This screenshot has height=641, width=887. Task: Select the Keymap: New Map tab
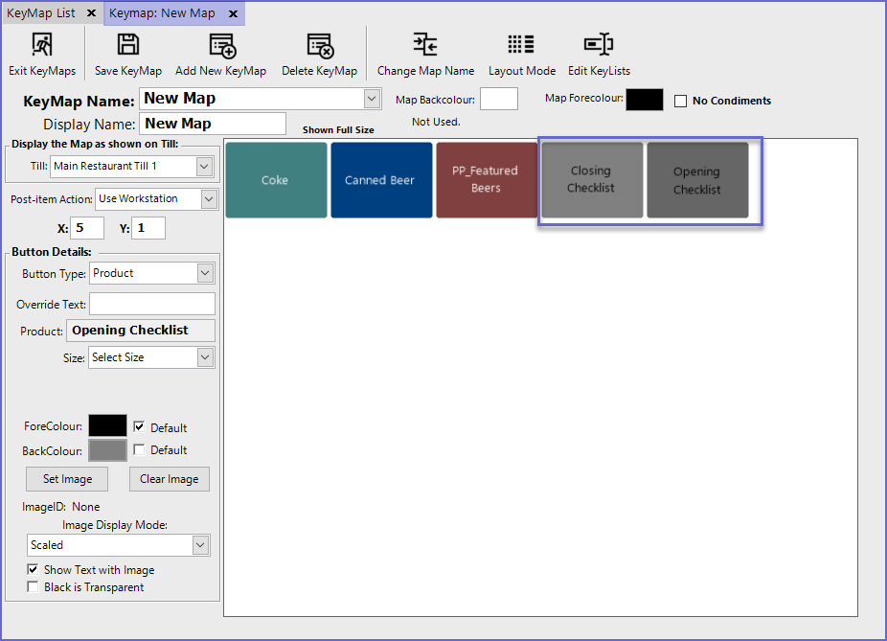[163, 13]
